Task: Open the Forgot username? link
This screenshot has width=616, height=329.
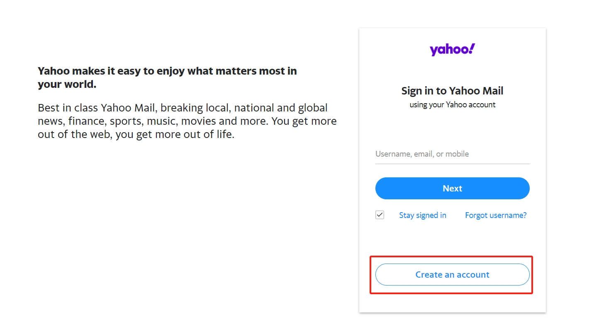Action: tap(496, 215)
